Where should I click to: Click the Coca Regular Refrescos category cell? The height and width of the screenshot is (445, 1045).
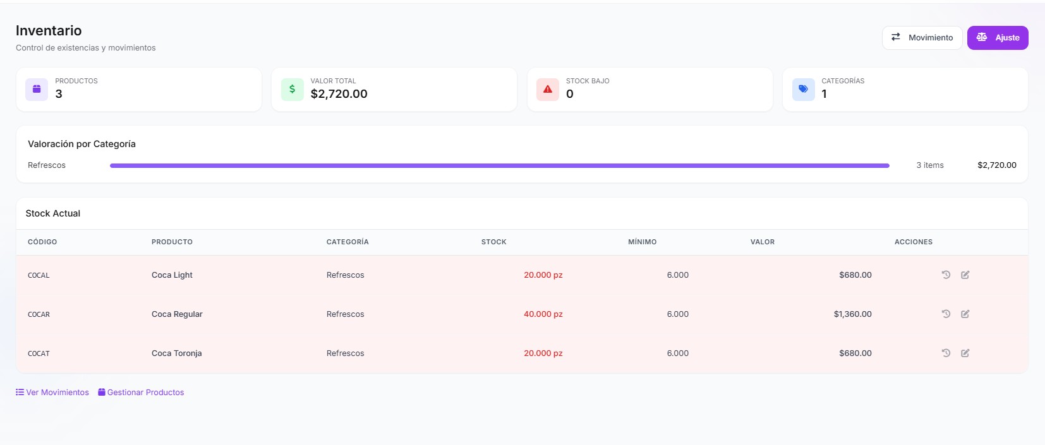coord(346,314)
